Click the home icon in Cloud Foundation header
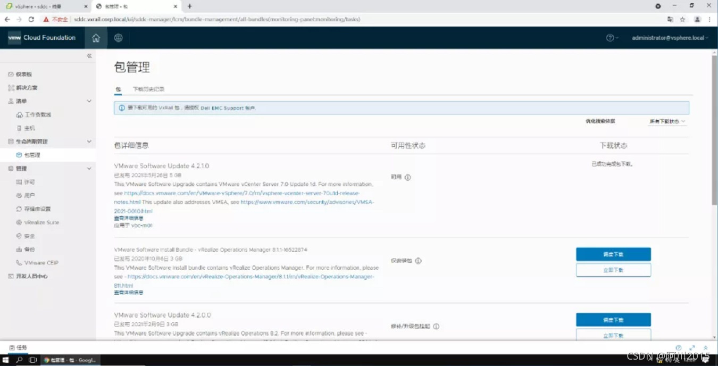 [96, 38]
